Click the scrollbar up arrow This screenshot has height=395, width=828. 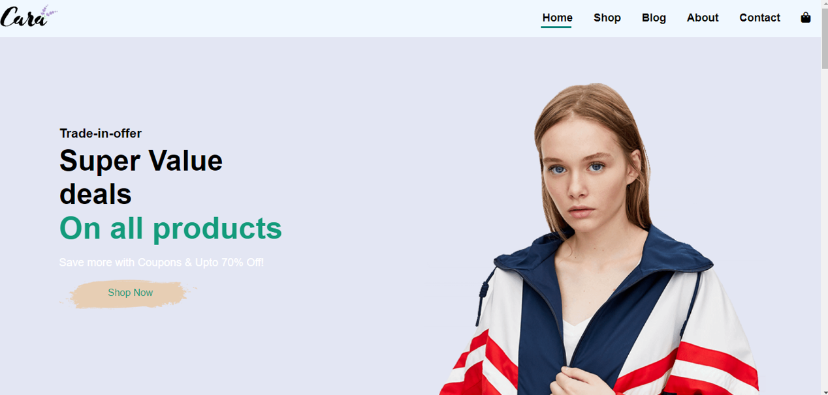824,5
